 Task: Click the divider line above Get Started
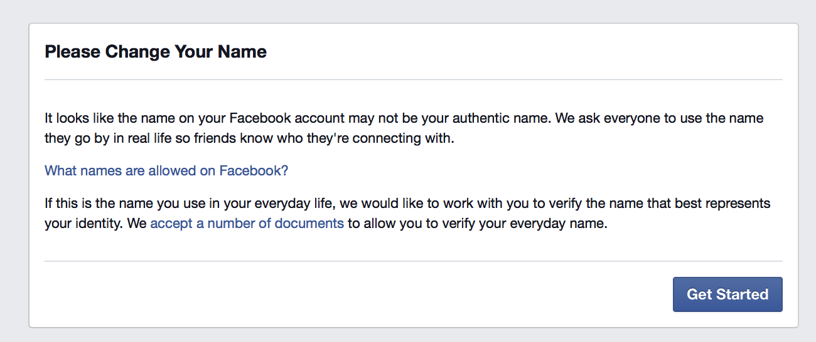413,261
